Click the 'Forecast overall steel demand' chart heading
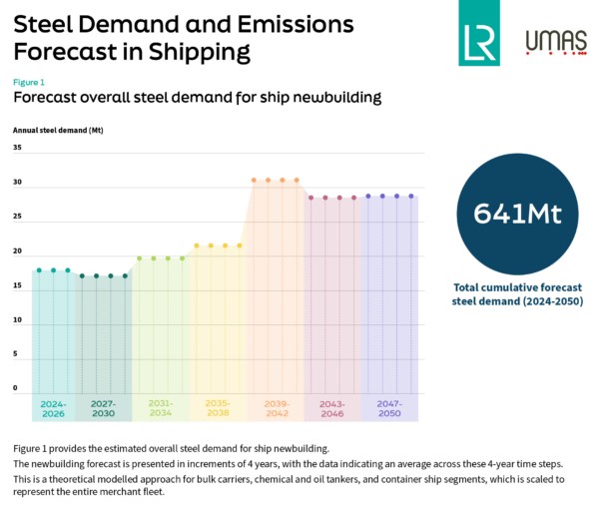 pyautogui.click(x=197, y=99)
